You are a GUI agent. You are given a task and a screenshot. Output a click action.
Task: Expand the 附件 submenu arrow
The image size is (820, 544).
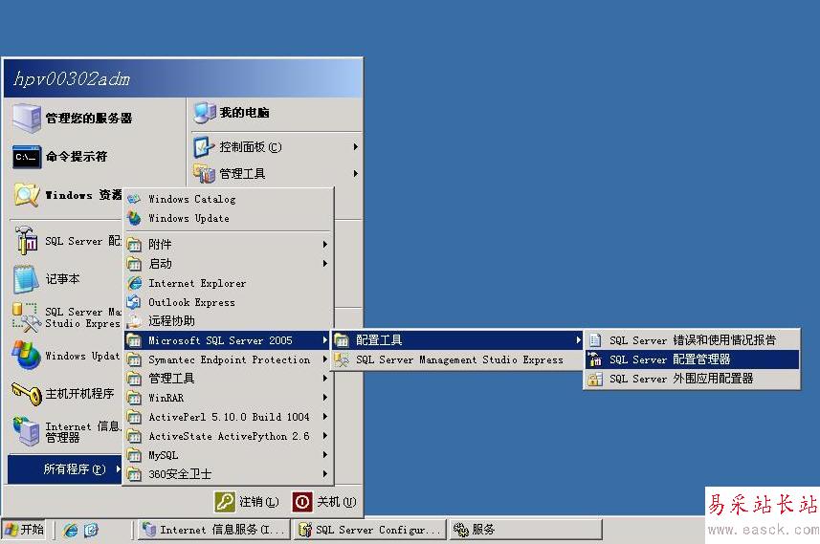[x=325, y=244]
